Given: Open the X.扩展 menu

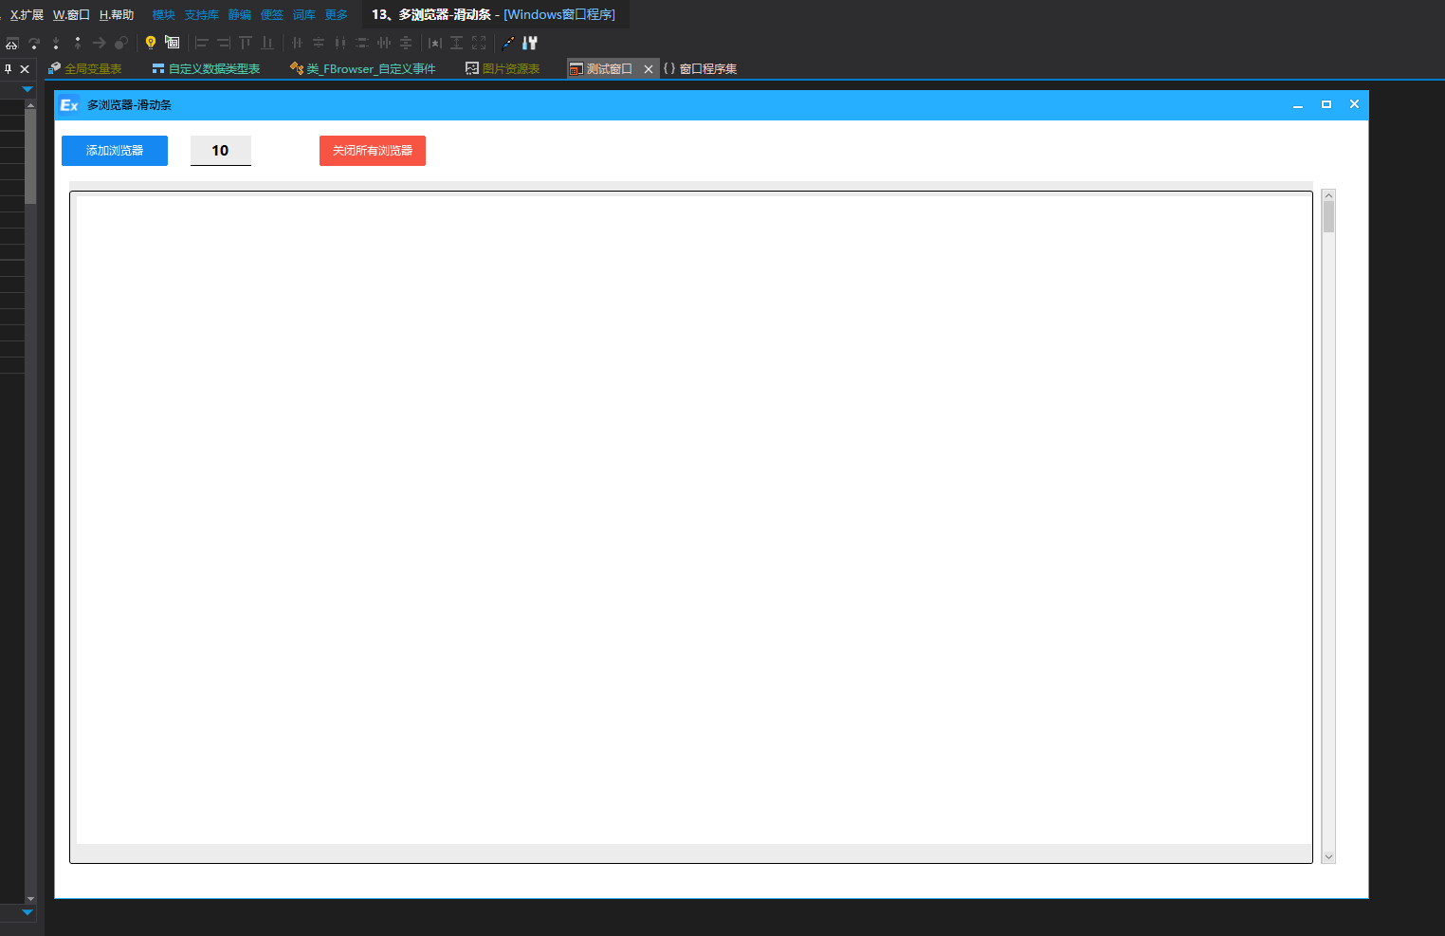Looking at the screenshot, I should coord(27,15).
